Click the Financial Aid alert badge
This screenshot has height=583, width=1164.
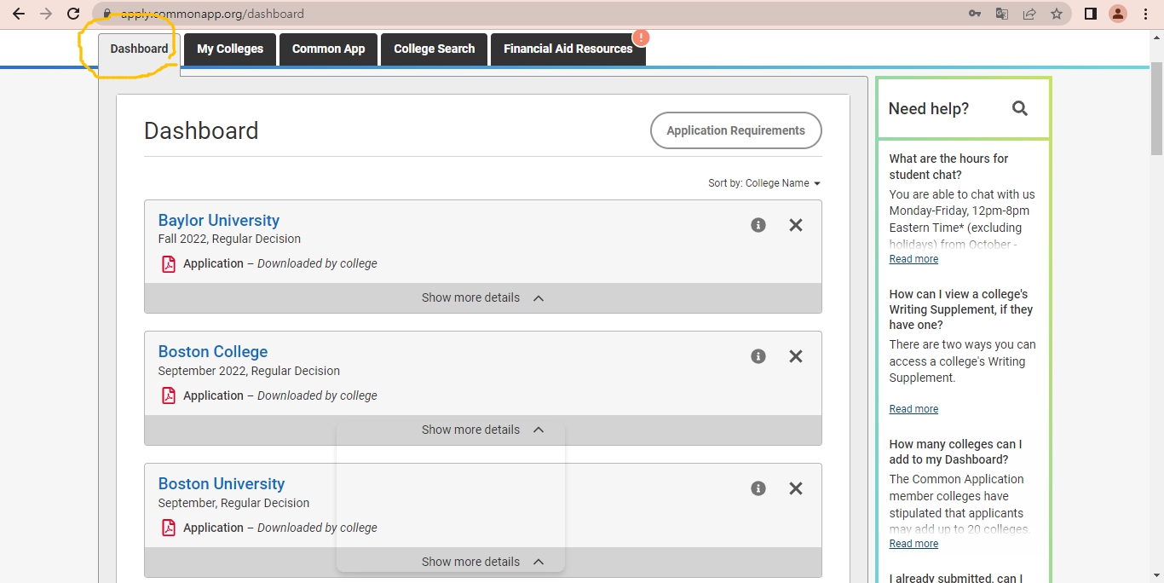pyautogui.click(x=641, y=38)
